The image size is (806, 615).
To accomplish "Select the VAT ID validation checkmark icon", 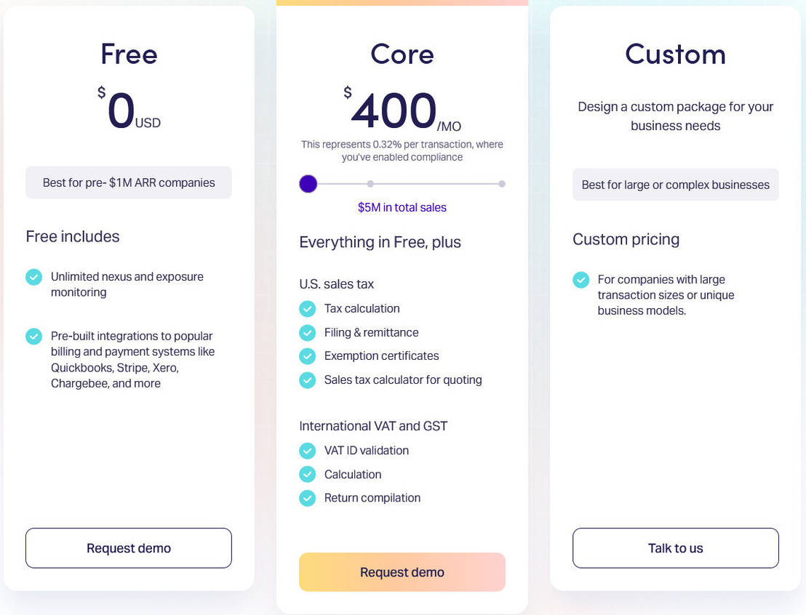I will 307,451.
